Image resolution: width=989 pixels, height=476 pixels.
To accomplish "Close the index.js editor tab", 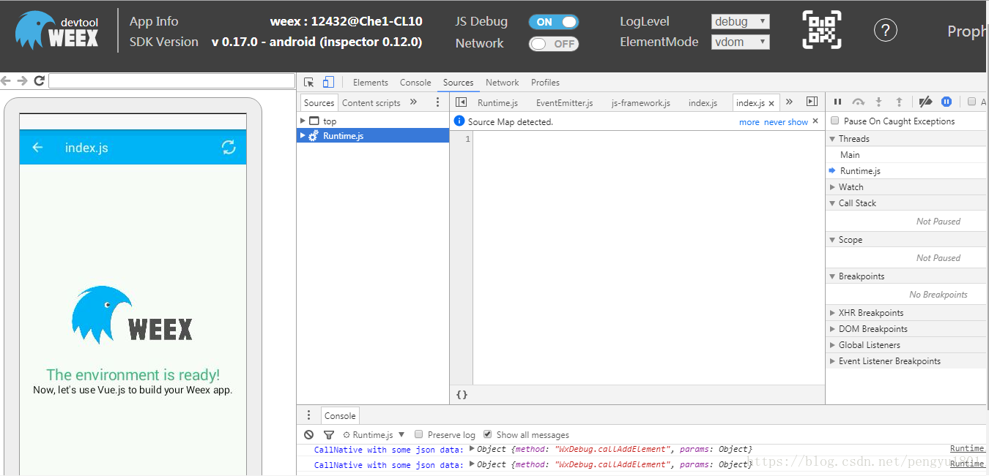I will click(x=771, y=103).
